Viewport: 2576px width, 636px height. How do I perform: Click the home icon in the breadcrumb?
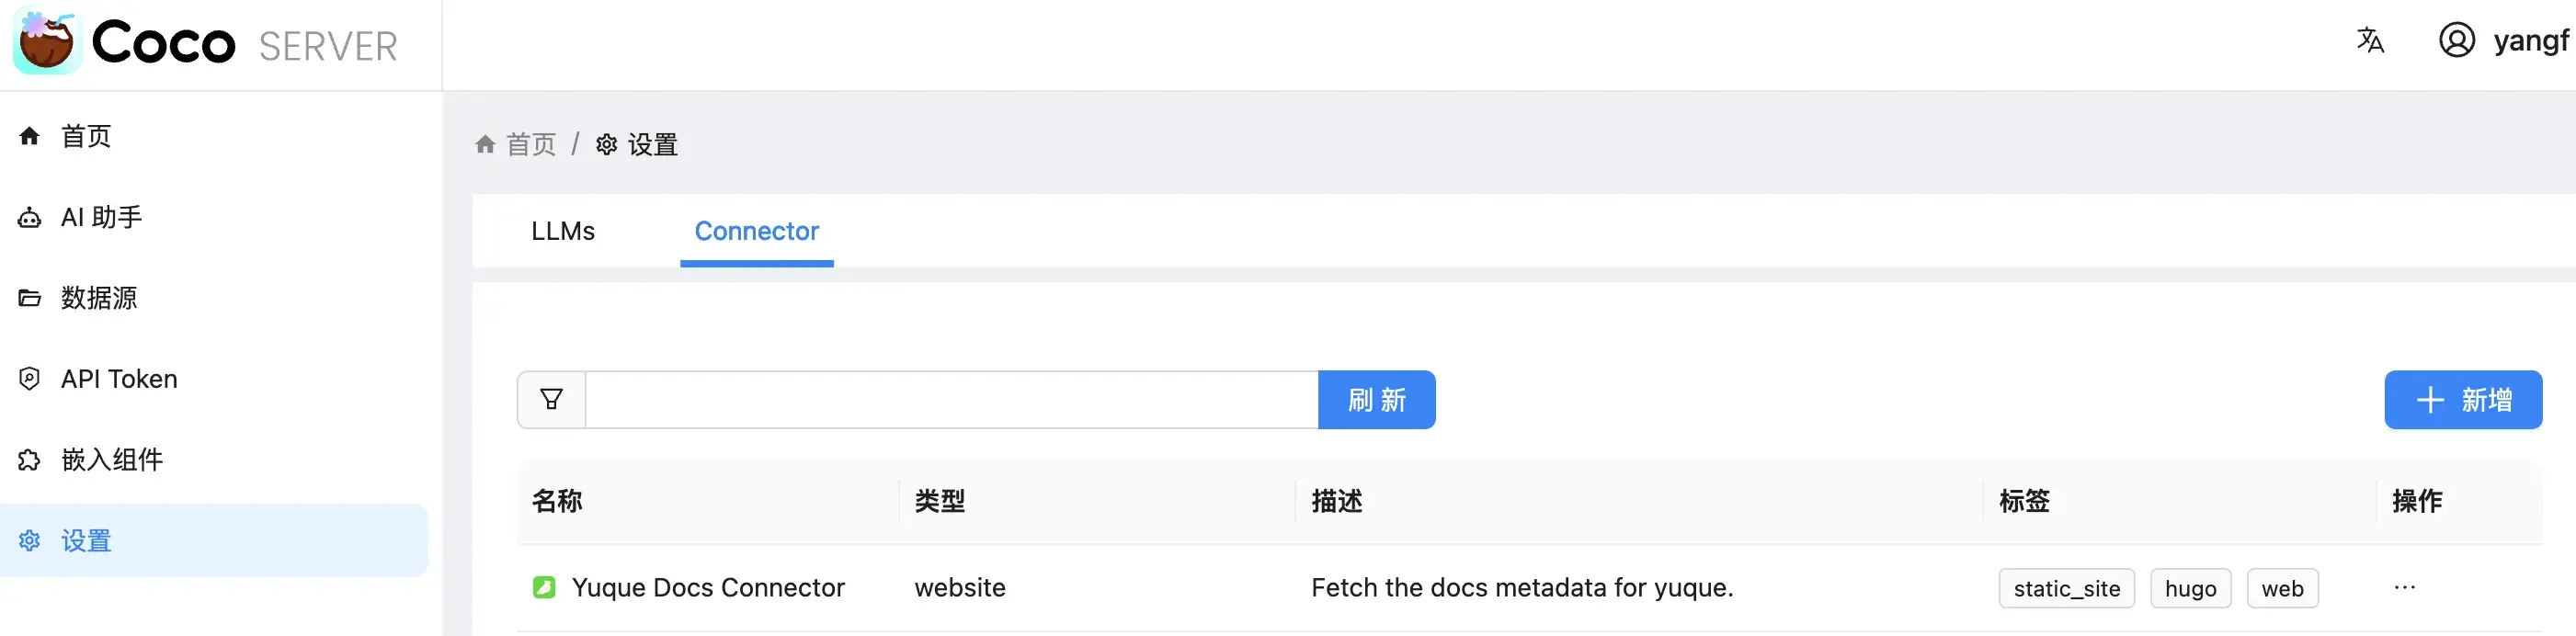[x=486, y=144]
